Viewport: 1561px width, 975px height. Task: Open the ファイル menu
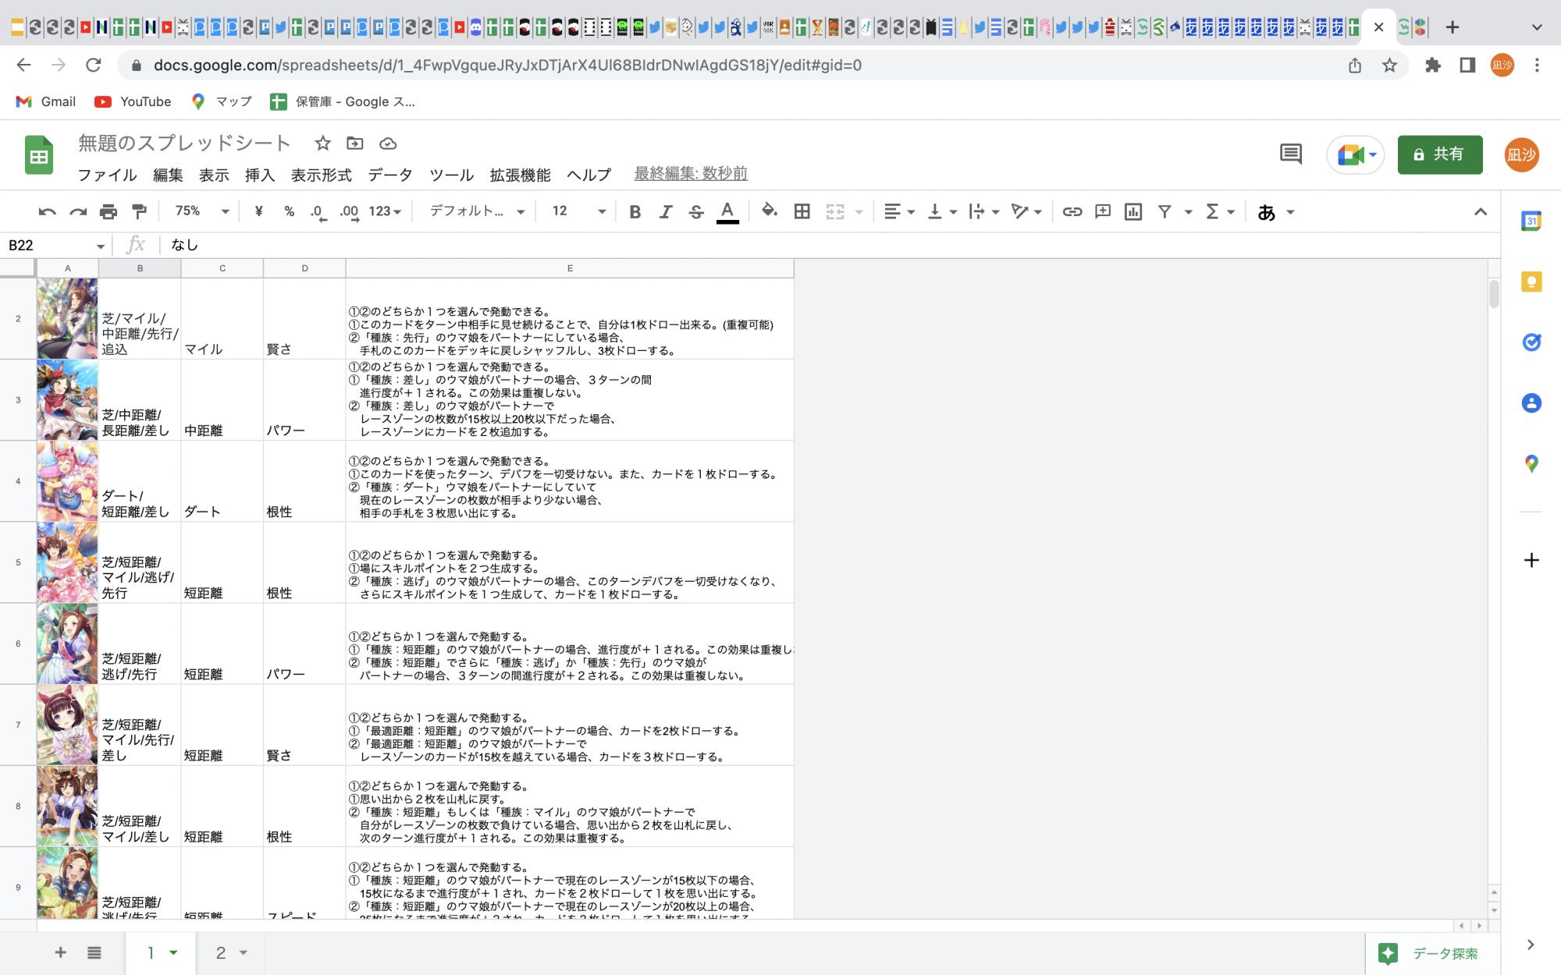(107, 175)
